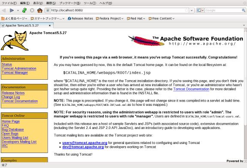Open the list-all-tabs dropdown arrow
This screenshot has height=168, width=247.
244,25
